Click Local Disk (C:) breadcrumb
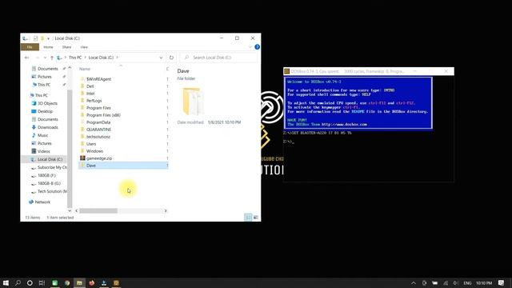 point(101,58)
